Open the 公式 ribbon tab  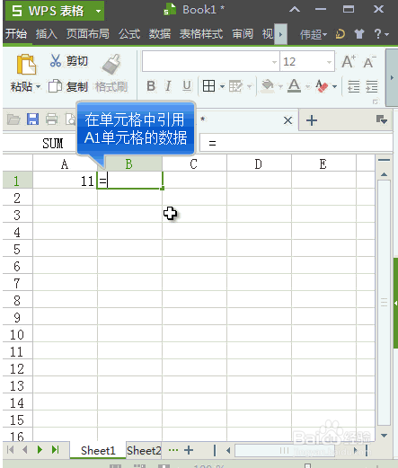(x=129, y=34)
